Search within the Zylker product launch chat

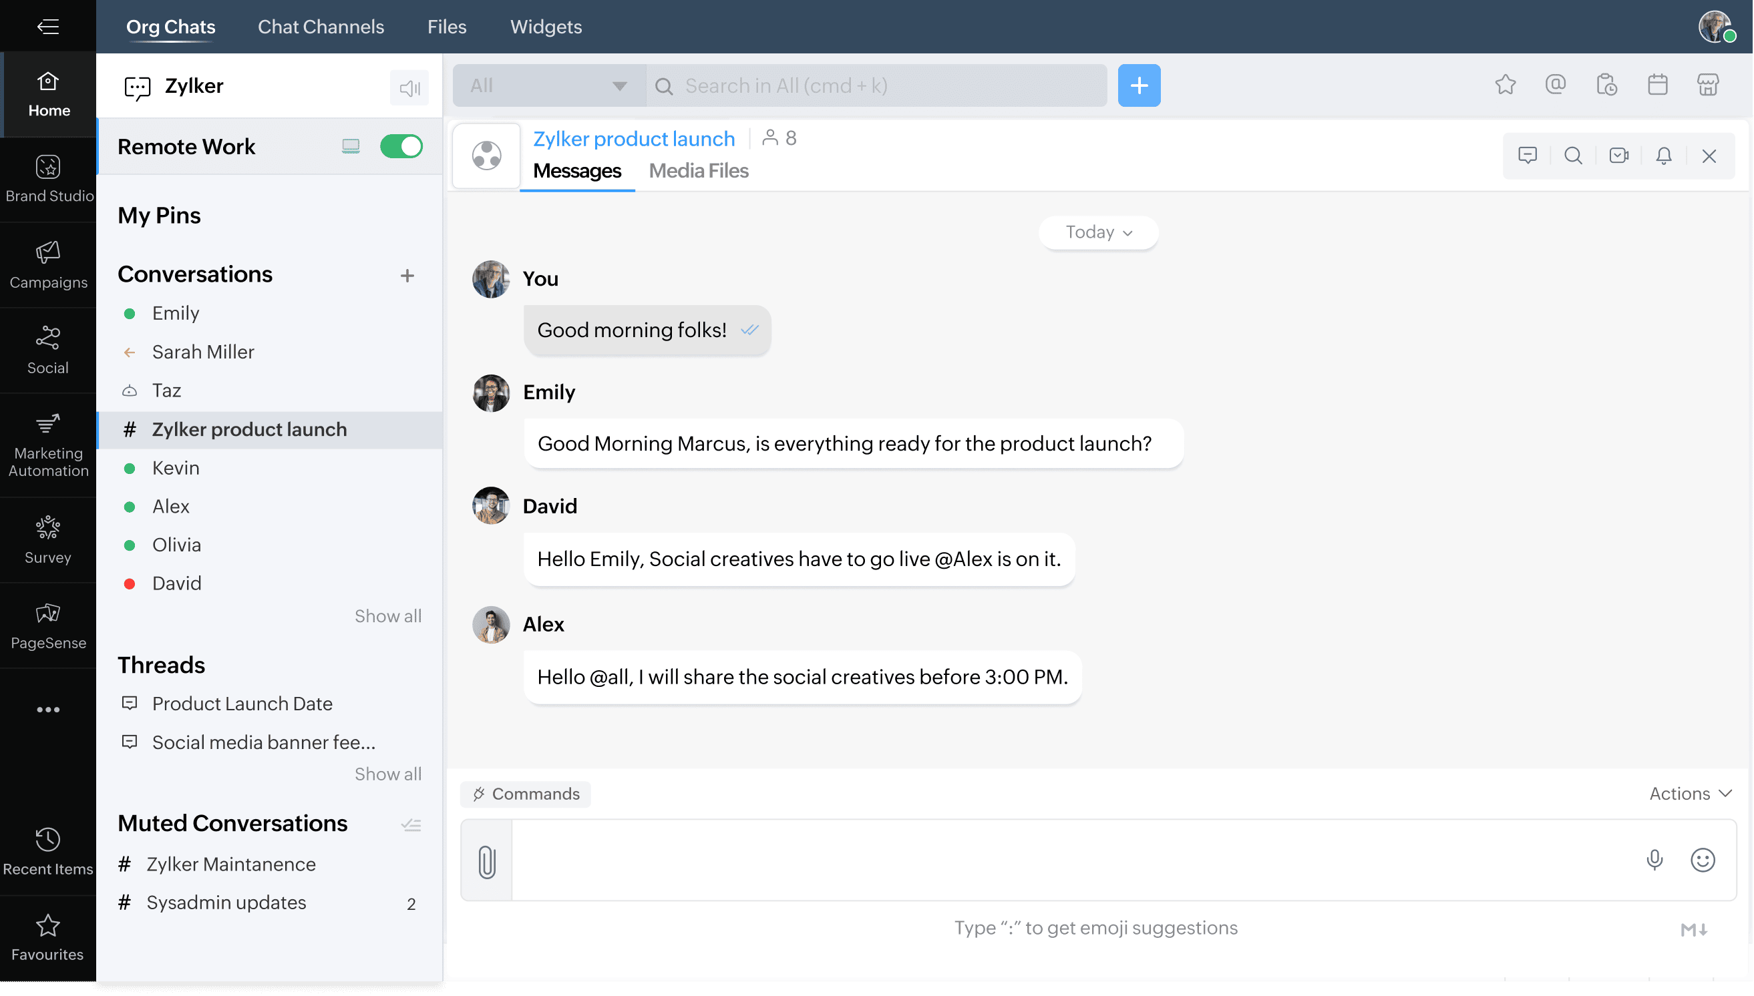1574,156
